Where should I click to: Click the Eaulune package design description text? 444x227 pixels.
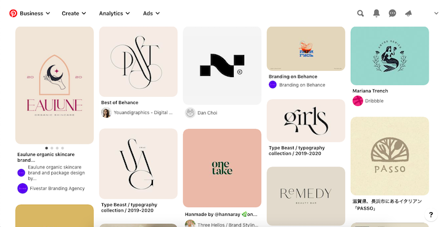point(56,173)
